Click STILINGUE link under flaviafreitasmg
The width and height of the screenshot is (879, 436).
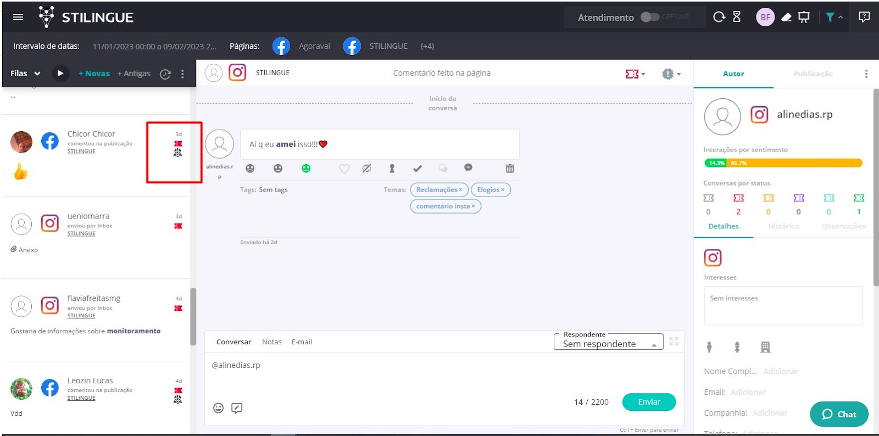point(81,316)
